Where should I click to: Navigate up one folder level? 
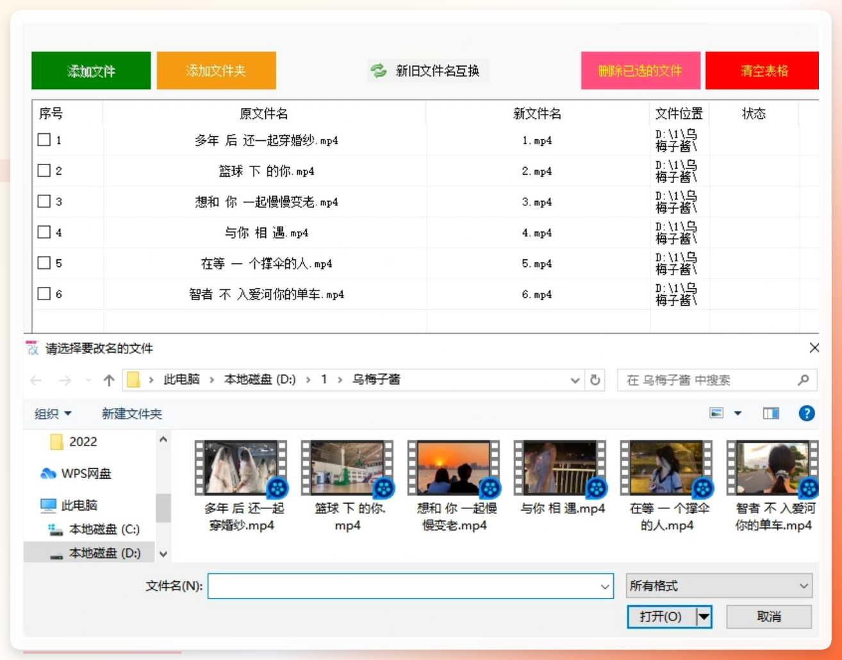click(x=109, y=380)
